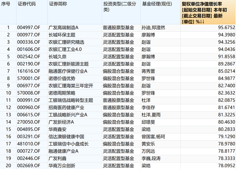Select manager cell 蒋秀蕾
237x169 pixels.
[148, 71]
